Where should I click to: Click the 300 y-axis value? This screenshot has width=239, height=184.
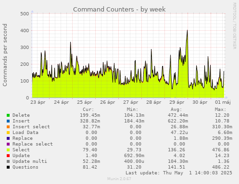25,48
